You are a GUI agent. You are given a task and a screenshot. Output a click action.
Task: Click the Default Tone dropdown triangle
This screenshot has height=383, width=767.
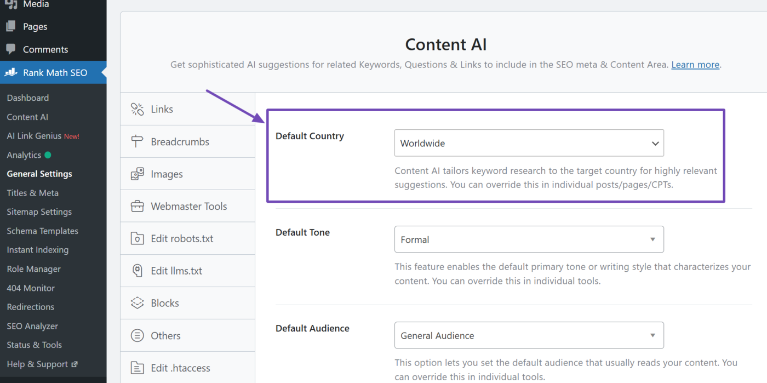coord(652,239)
